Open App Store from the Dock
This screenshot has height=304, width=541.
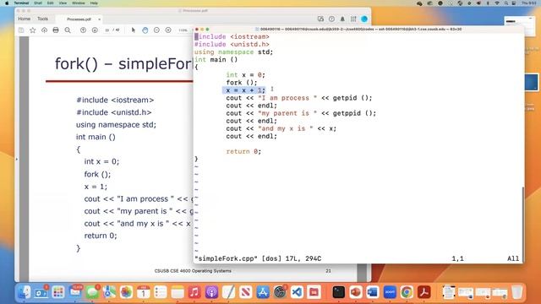263,292
